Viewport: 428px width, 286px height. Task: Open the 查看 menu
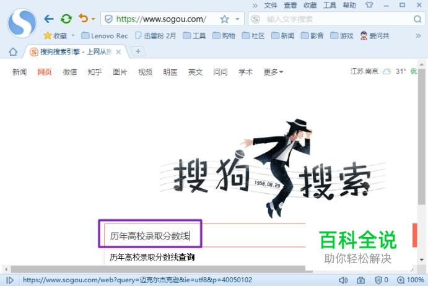(290, 5)
